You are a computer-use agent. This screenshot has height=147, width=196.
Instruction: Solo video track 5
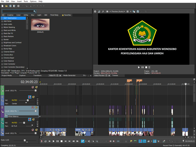coord(36,130)
